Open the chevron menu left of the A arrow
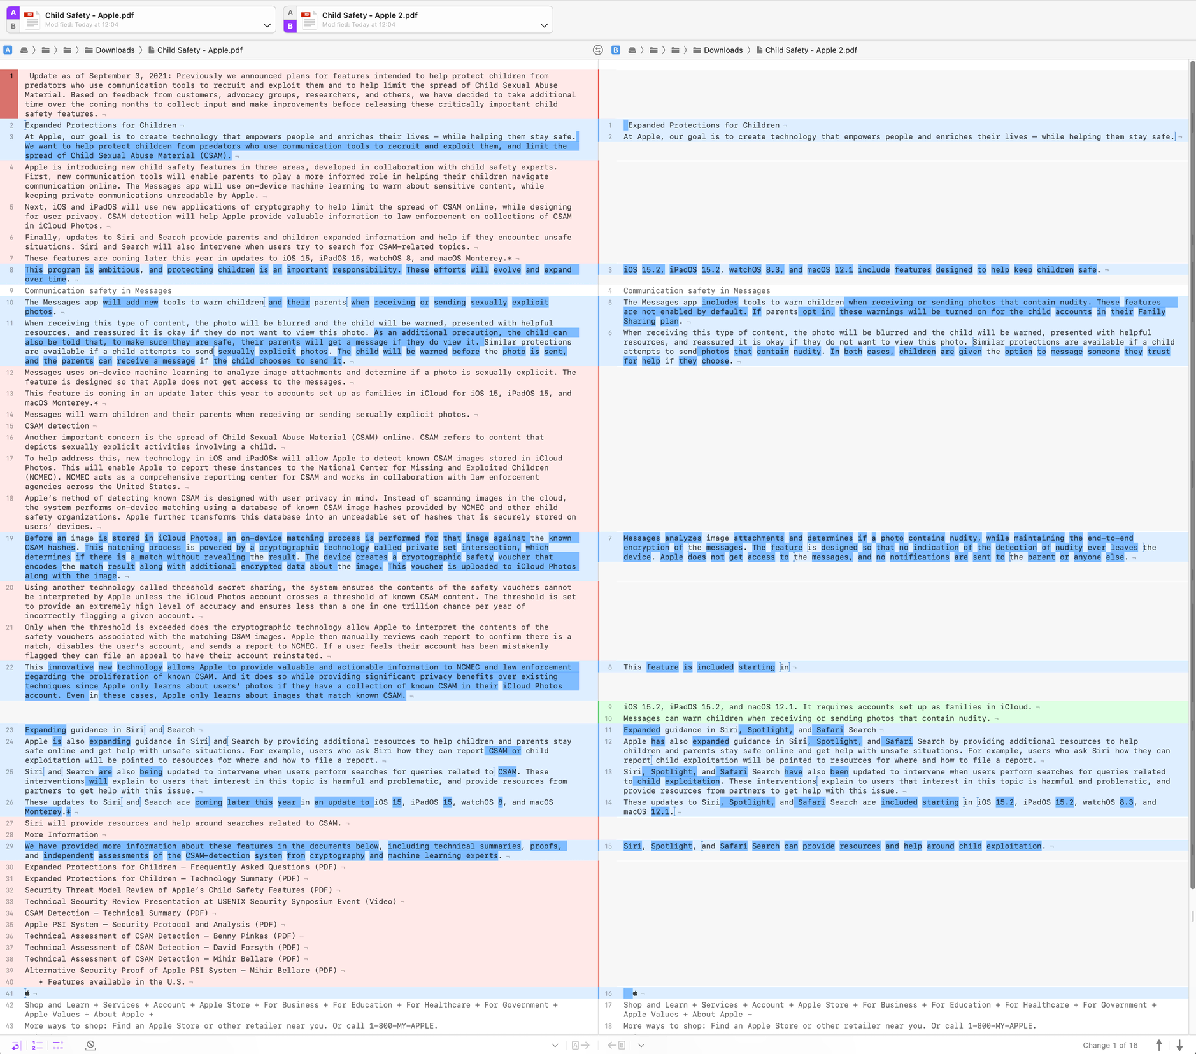This screenshot has width=1196, height=1054. [x=555, y=1045]
